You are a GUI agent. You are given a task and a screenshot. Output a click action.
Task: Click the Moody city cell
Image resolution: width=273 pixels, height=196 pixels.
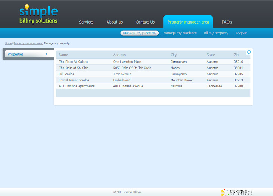175,68
